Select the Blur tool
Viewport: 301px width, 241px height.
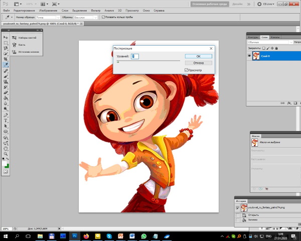6,103
